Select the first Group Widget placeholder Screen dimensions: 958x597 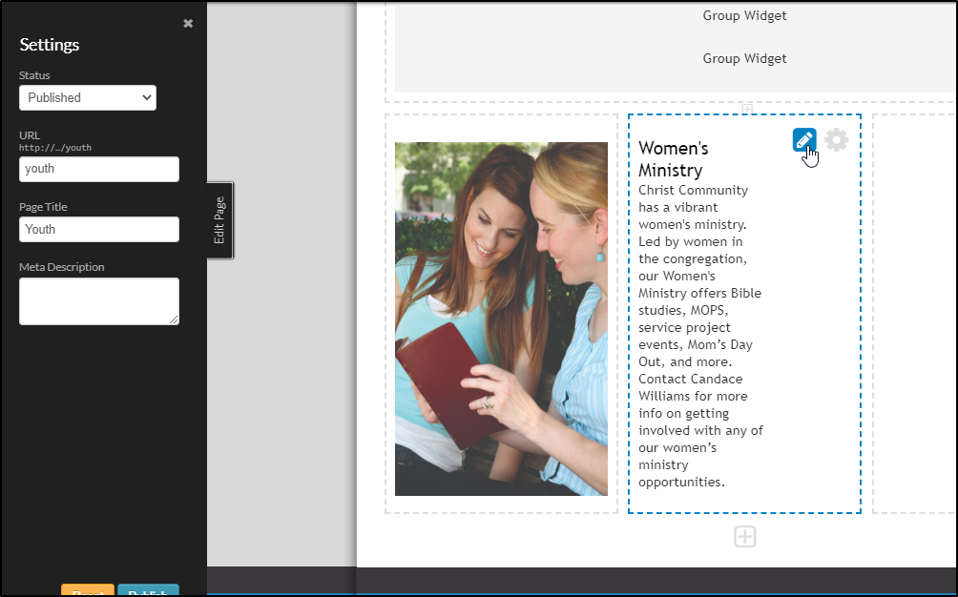pyautogui.click(x=744, y=15)
